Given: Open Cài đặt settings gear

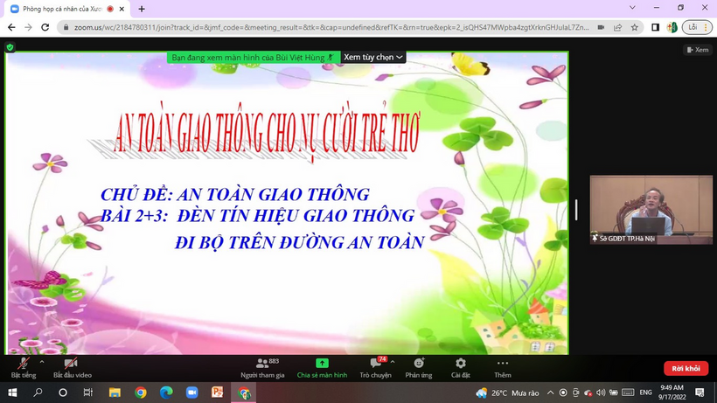Looking at the screenshot, I should (460, 366).
